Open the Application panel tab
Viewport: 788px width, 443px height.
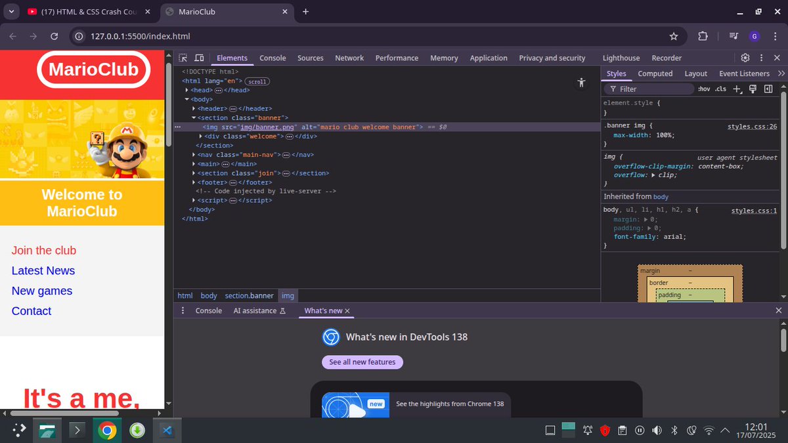click(489, 58)
